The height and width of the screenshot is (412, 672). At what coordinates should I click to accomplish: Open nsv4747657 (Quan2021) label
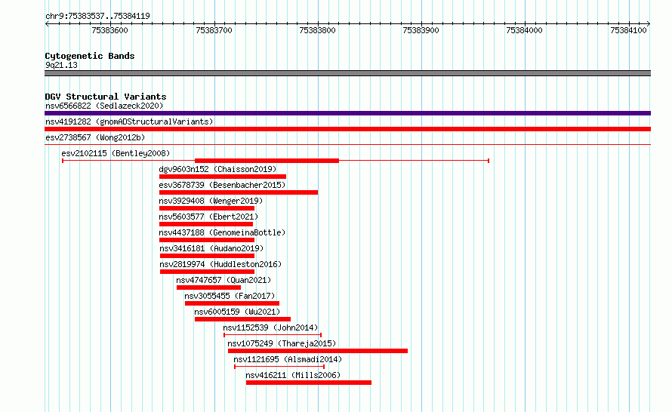coord(223,280)
